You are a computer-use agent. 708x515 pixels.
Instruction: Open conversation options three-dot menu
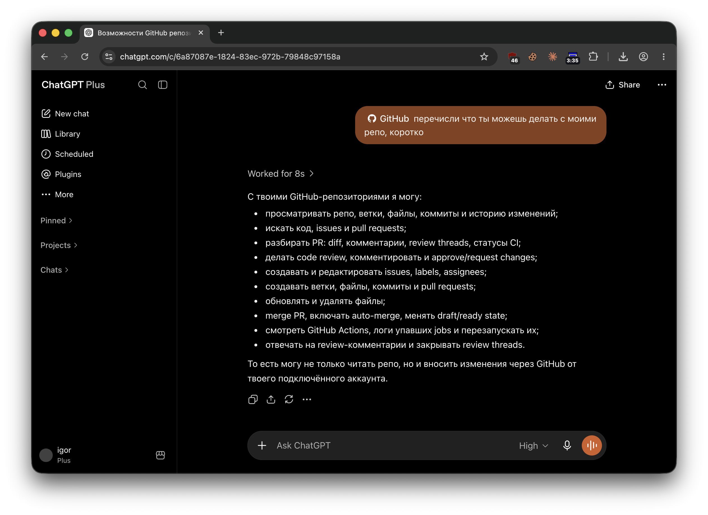pyautogui.click(x=662, y=85)
